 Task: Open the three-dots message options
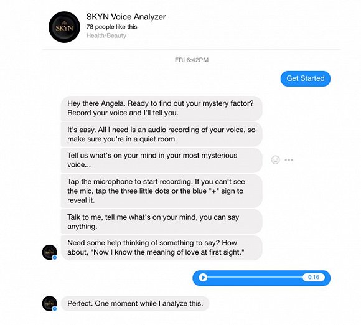(x=289, y=159)
